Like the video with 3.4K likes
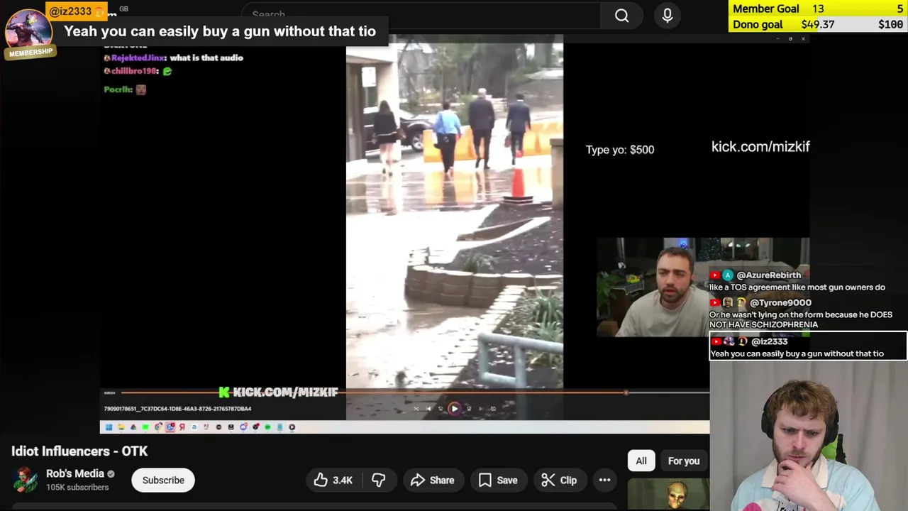This screenshot has width=908, height=511. coord(333,480)
